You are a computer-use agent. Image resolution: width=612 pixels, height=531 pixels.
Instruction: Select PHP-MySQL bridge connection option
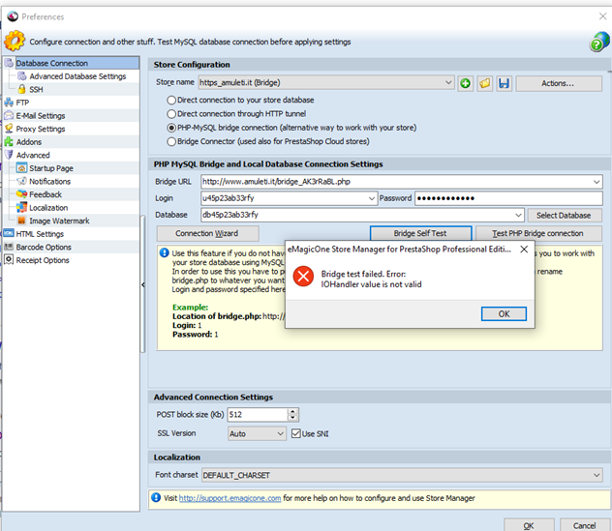pyautogui.click(x=171, y=128)
